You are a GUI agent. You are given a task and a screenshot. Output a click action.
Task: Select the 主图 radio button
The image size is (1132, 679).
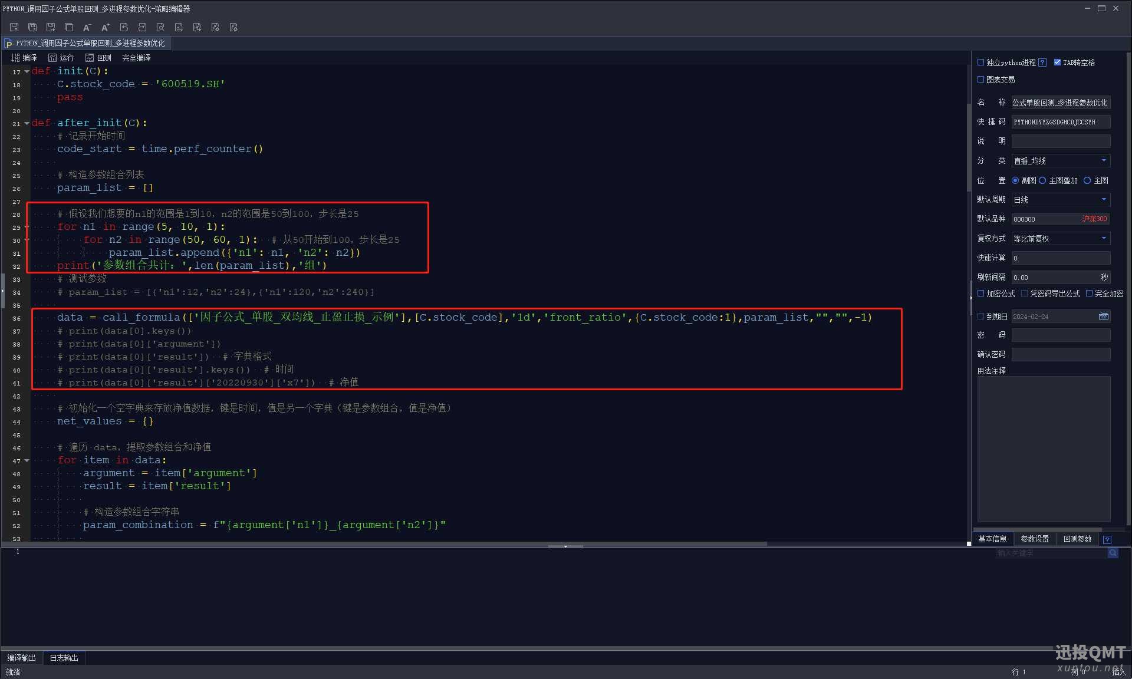click(1087, 180)
